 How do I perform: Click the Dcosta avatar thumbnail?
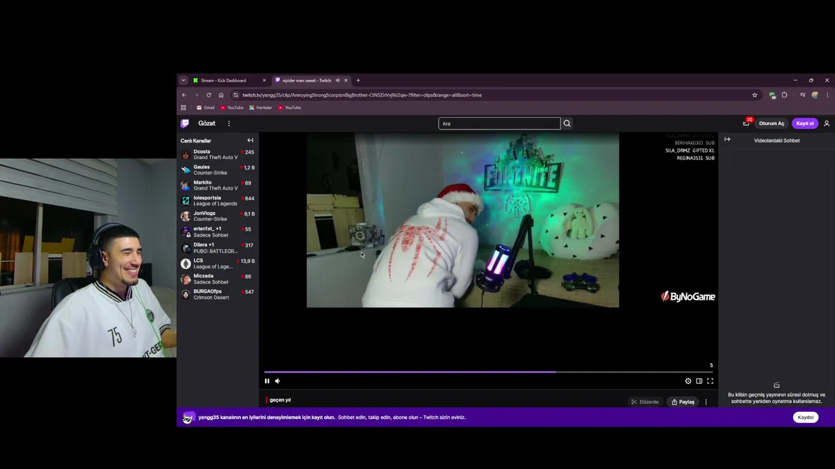(185, 155)
